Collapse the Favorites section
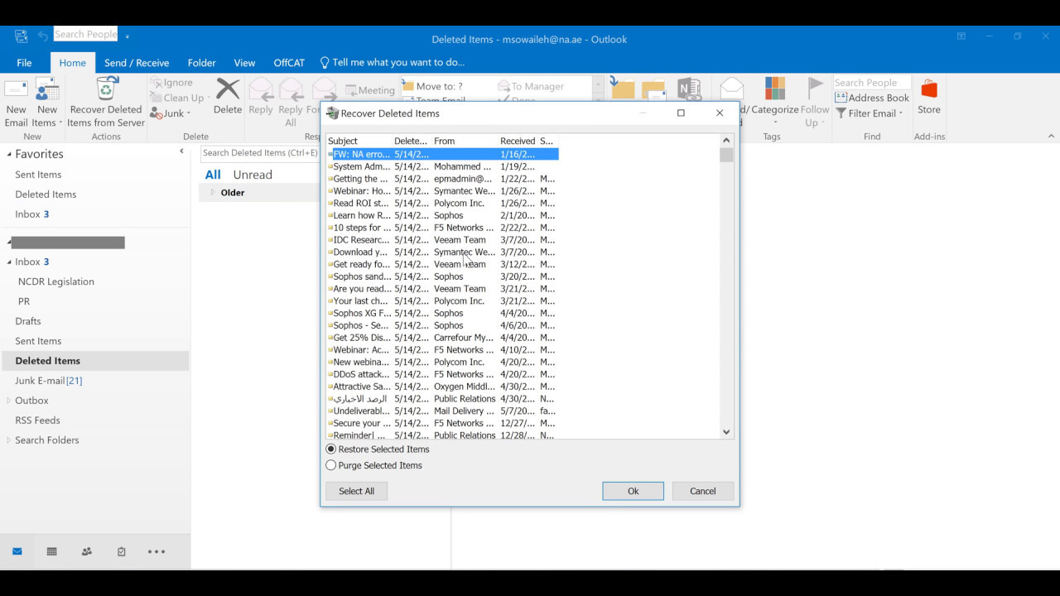The image size is (1060, 596). pyautogui.click(x=10, y=155)
